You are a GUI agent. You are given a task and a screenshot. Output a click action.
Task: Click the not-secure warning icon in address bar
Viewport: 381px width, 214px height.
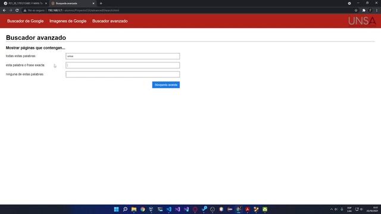tap(25, 11)
